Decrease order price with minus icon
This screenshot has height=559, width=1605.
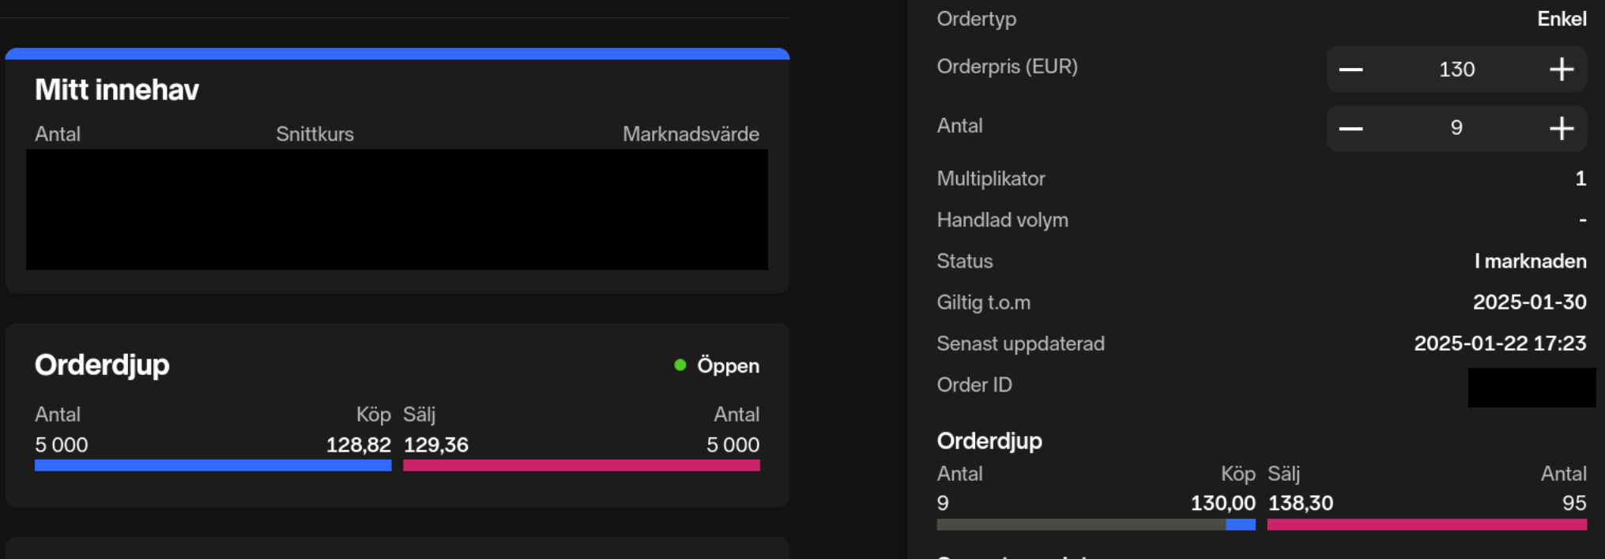pos(1351,69)
